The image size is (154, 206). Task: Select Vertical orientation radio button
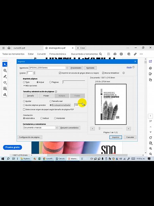point(42,118)
